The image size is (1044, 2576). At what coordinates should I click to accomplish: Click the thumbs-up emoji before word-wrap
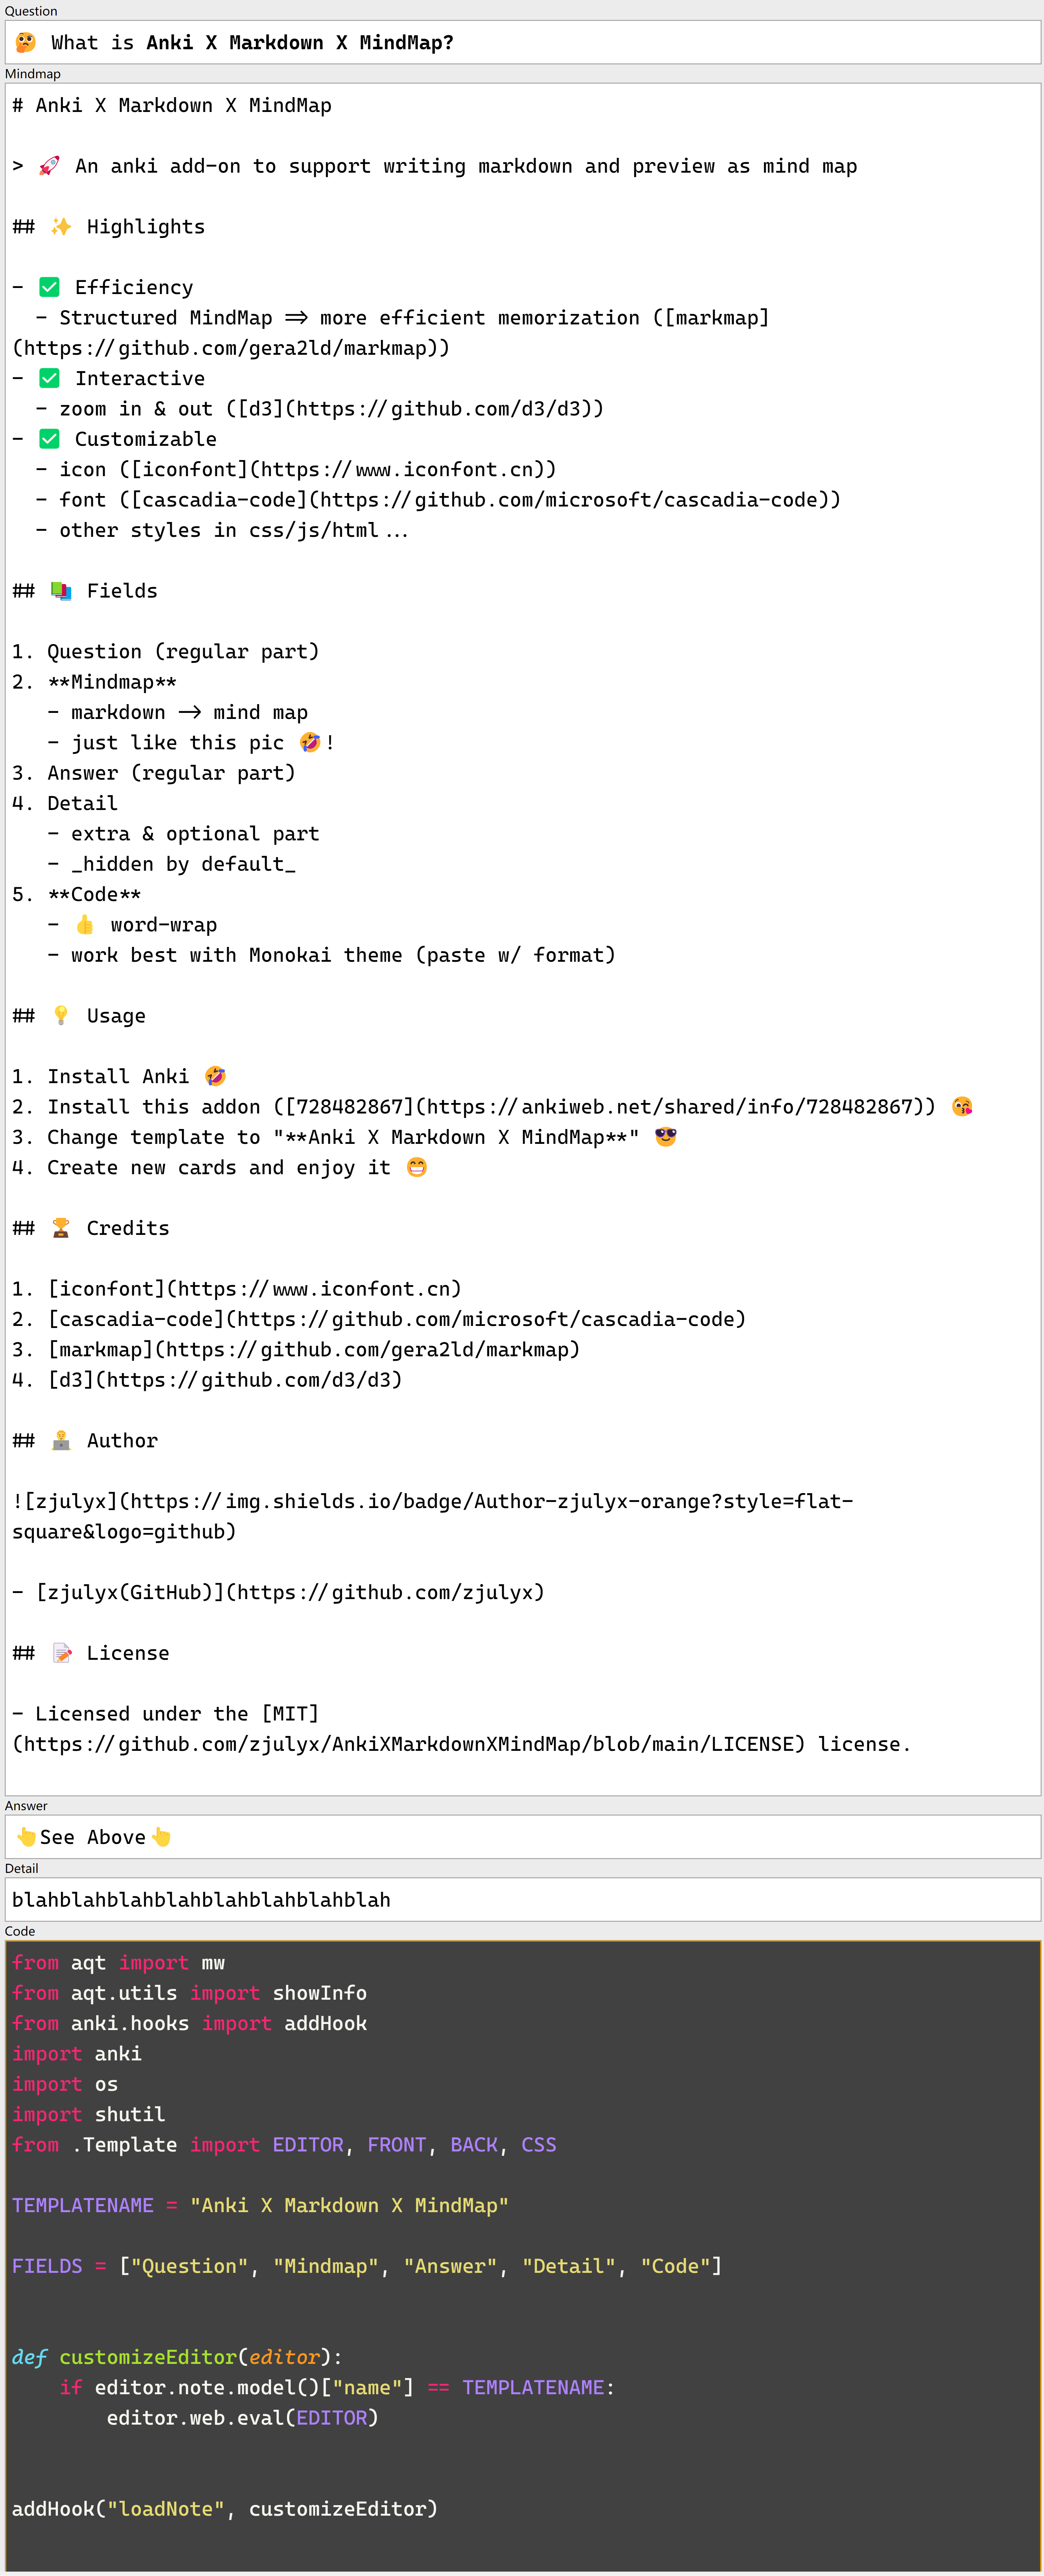[x=85, y=925]
